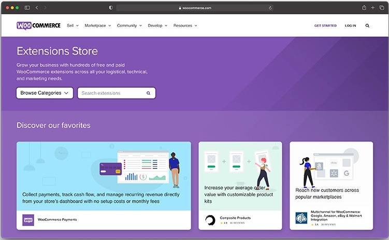The height and width of the screenshot is (240, 389).
Task: Open the WooCommerce Payments link
Action: coord(57,219)
